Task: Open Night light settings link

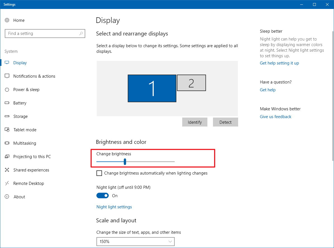Action: tap(114, 207)
